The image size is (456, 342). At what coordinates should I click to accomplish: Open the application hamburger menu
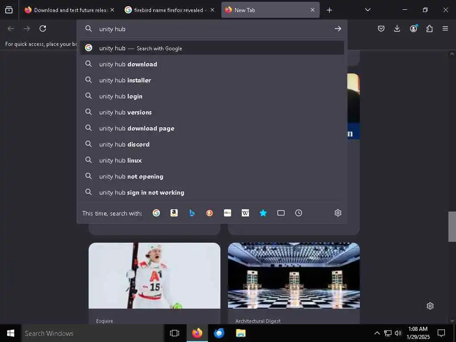pos(445,28)
